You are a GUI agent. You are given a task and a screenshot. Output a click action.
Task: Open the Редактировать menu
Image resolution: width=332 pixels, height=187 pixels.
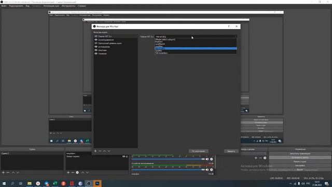pos(16,6)
